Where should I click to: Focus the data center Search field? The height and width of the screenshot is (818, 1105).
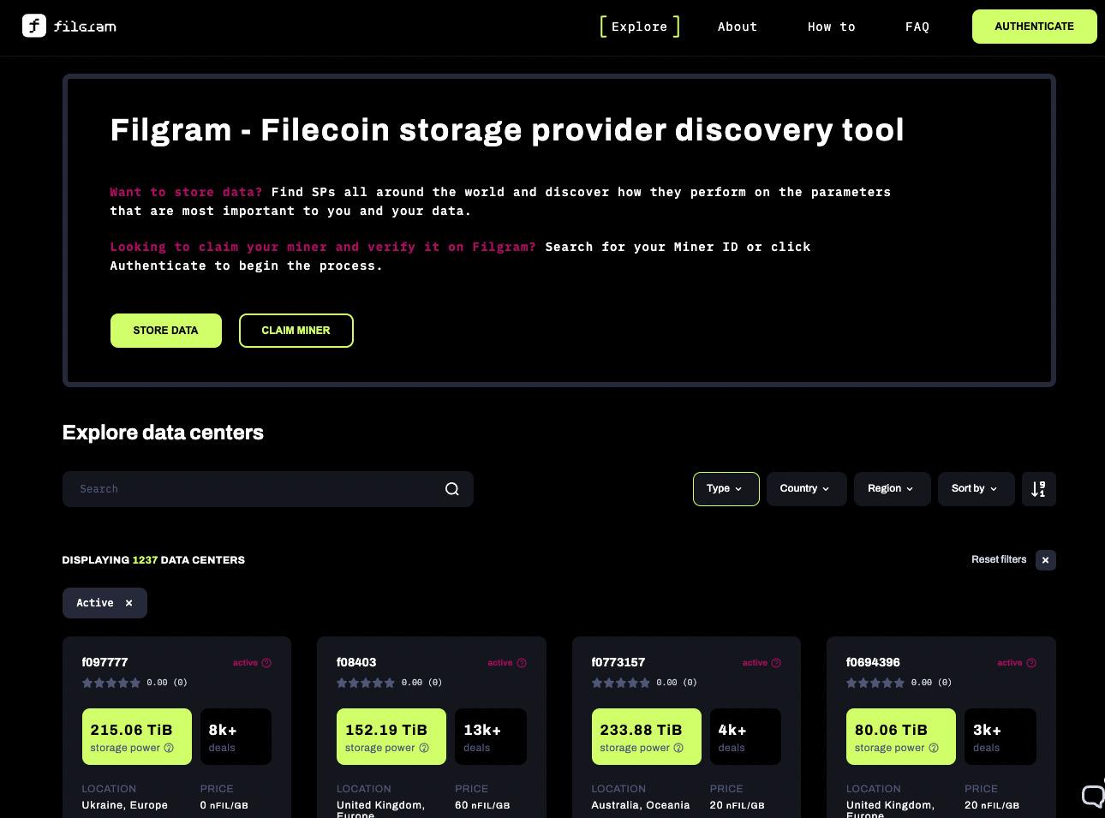coord(268,489)
